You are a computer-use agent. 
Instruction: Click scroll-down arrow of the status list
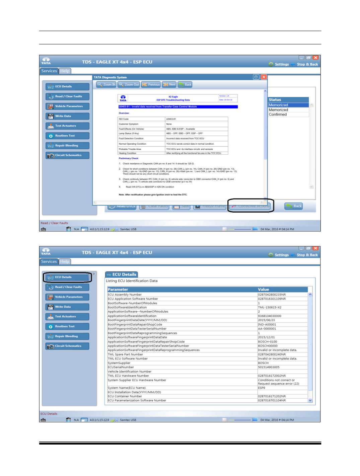coord(312,187)
